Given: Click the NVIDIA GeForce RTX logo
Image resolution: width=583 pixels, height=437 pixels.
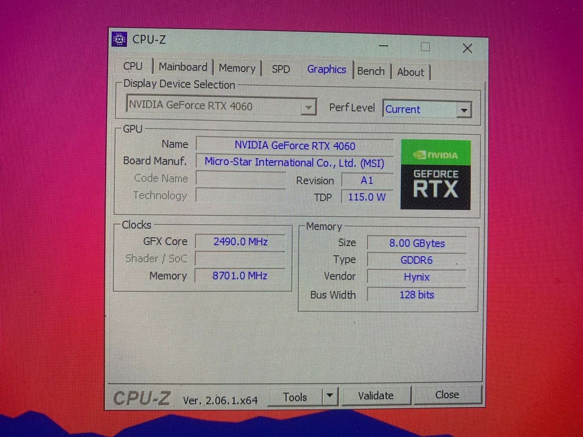Looking at the screenshot, I should coord(435,175).
